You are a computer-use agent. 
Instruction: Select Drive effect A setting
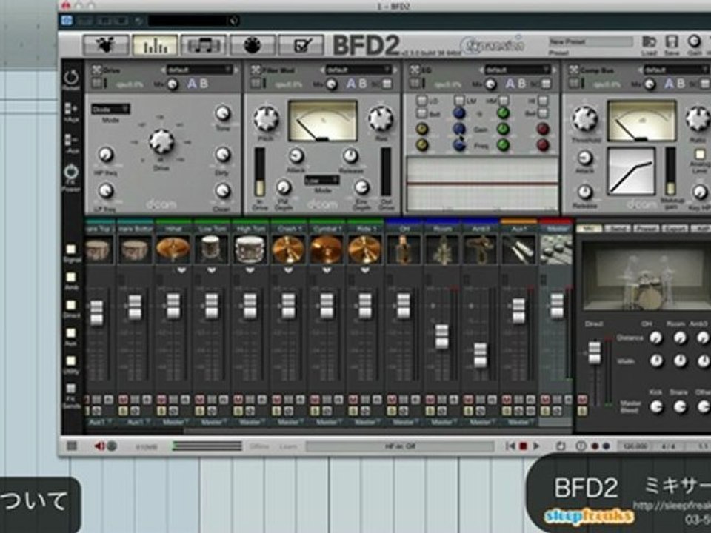pos(193,84)
